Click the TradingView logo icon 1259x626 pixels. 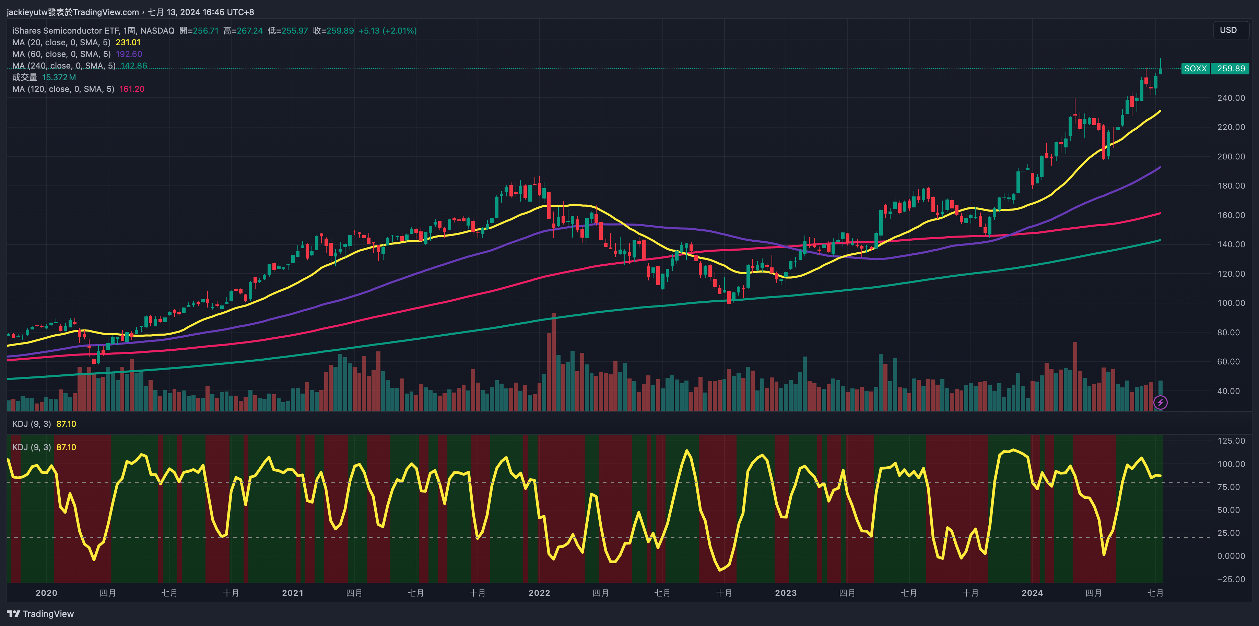(13, 614)
